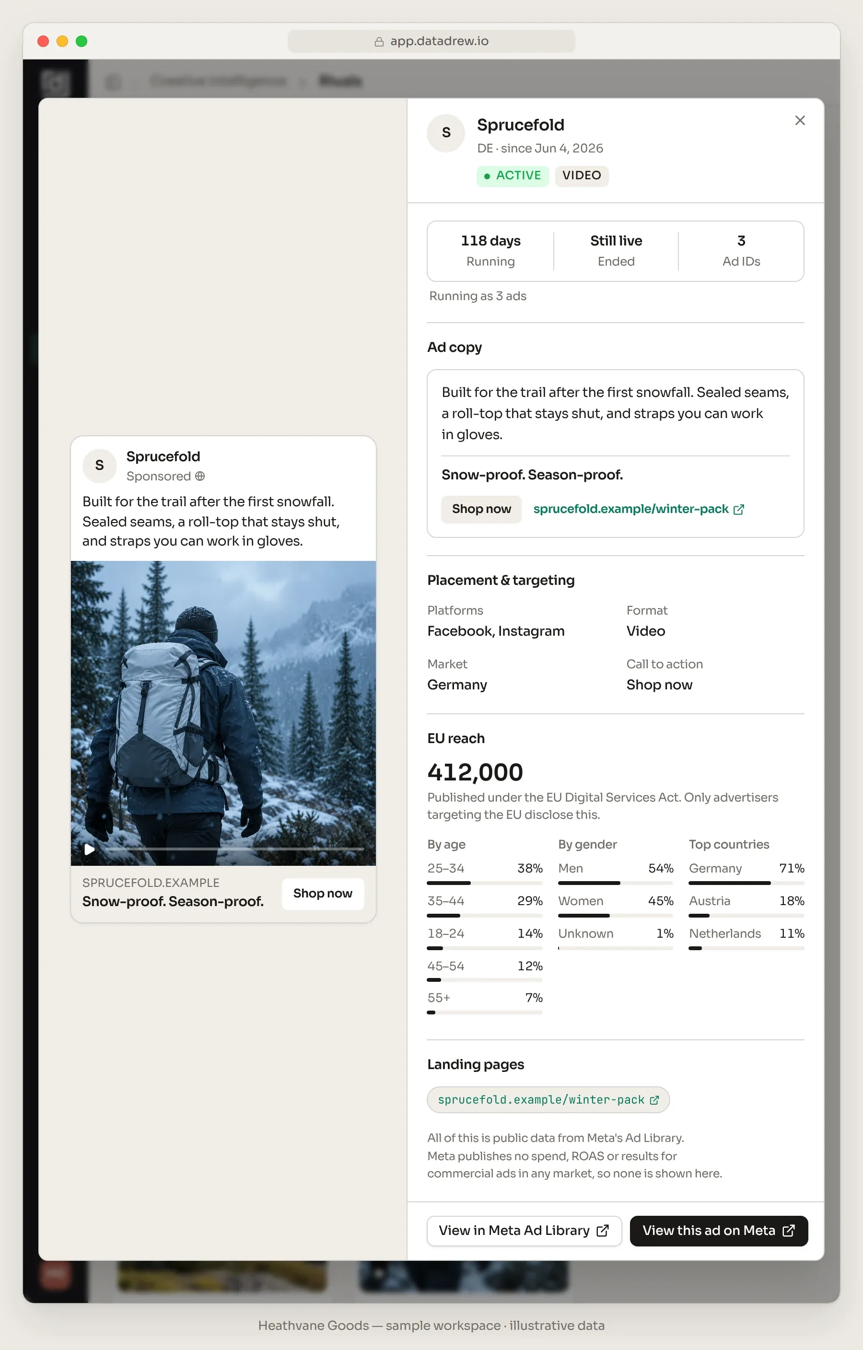This screenshot has height=1350, width=863.
Task: Click the Still live Ended stat
Action: pos(616,251)
